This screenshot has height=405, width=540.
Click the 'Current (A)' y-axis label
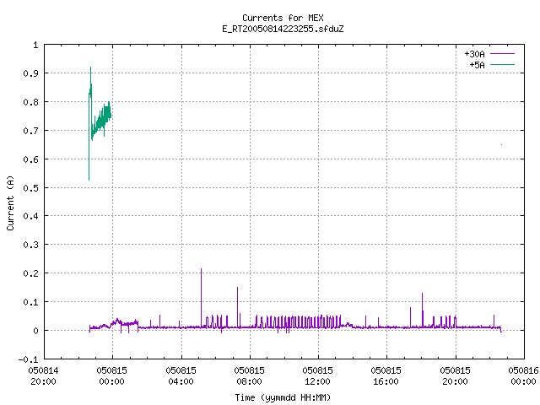point(10,203)
